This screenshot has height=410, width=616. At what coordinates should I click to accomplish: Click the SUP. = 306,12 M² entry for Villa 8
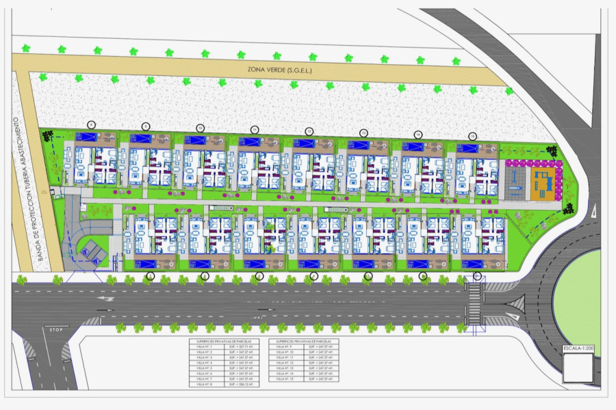coord(243,385)
